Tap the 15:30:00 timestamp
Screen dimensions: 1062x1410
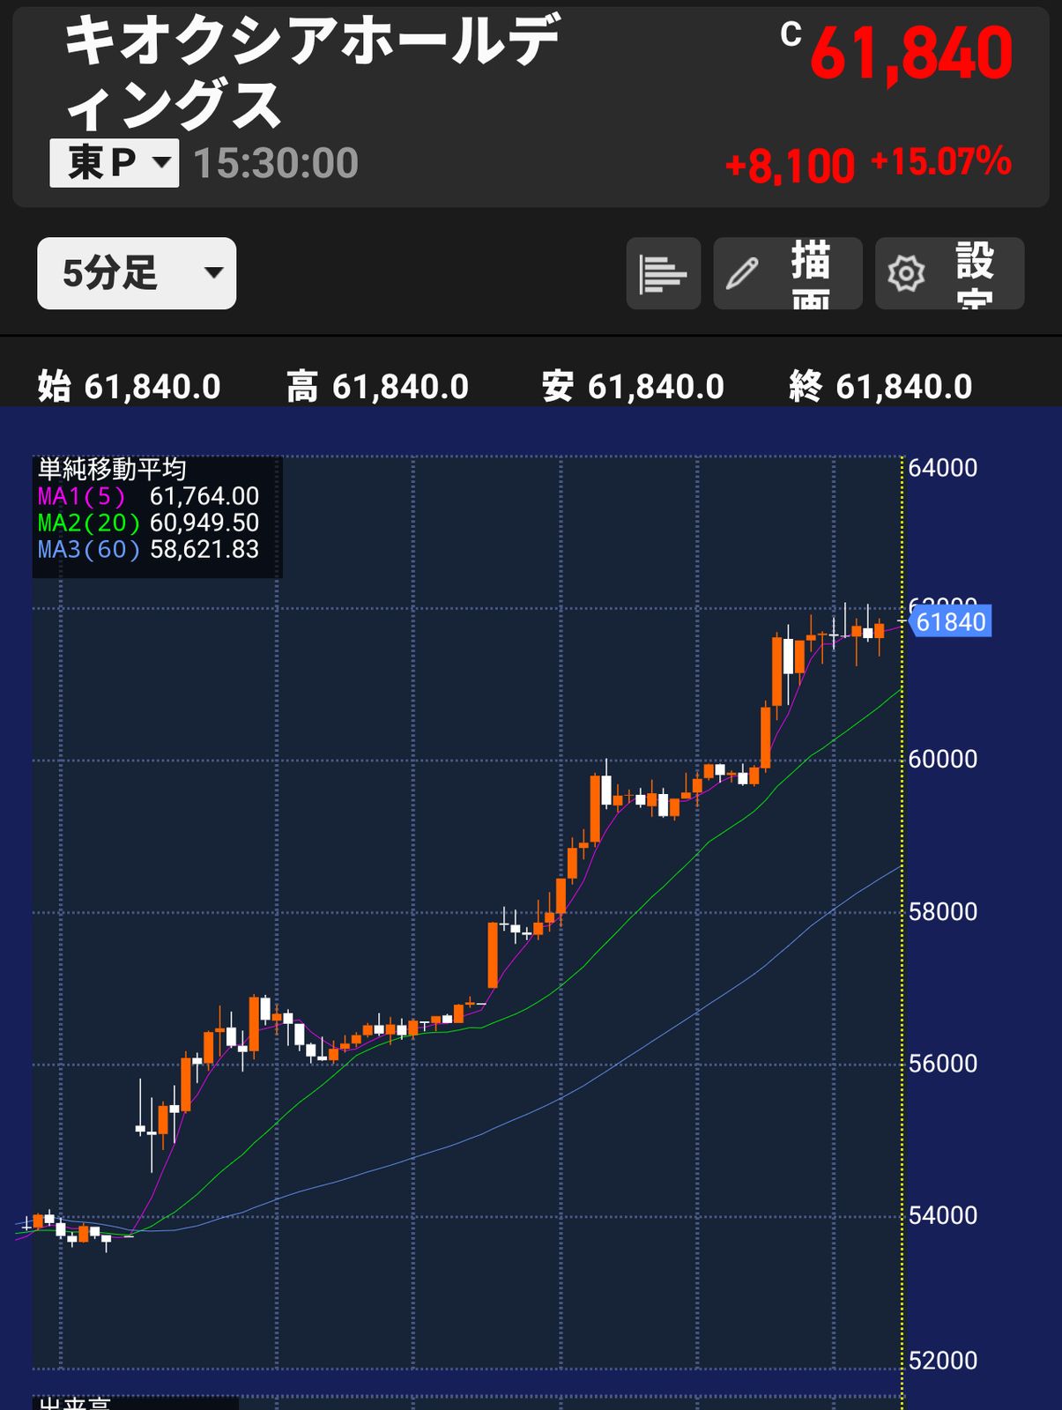[x=276, y=163]
